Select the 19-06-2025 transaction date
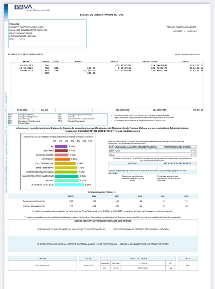Viewport: 215px width, 289px height. coord(26,68)
